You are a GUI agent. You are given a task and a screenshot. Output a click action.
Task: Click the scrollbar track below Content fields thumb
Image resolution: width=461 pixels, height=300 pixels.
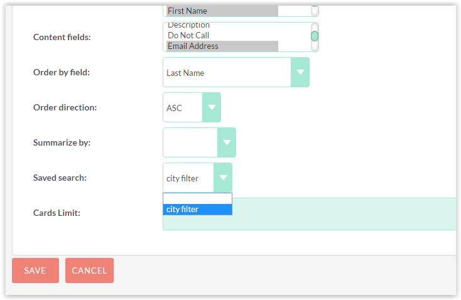pyautogui.click(x=315, y=46)
